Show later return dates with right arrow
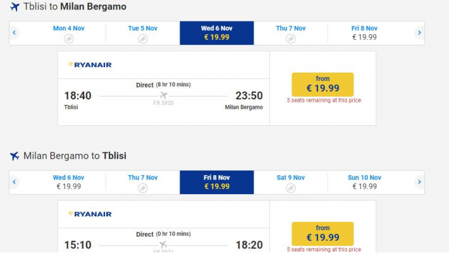449x253 pixels. (419, 182)
